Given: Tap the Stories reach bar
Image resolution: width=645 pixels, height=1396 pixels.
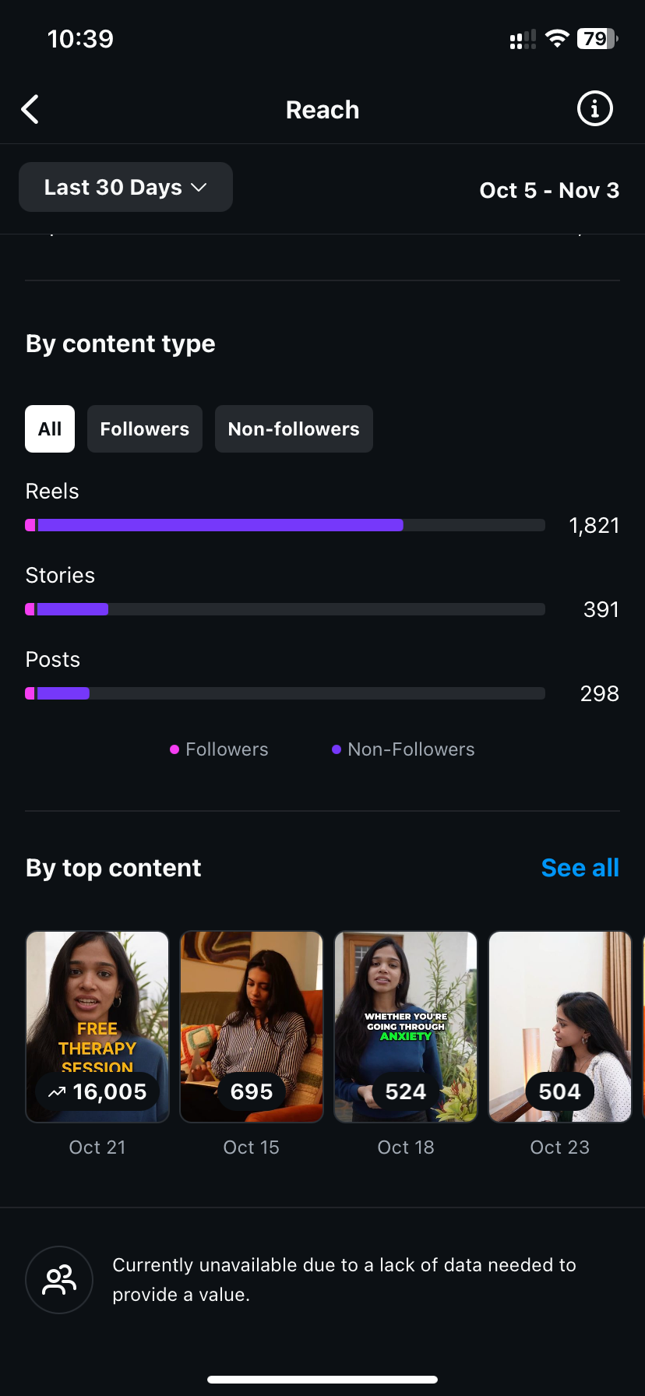Looking at the screenshot, I should click(285, 609).
